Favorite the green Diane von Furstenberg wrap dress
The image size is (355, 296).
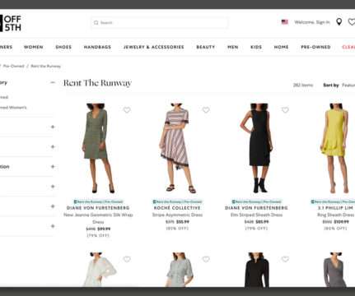point(127,110)
